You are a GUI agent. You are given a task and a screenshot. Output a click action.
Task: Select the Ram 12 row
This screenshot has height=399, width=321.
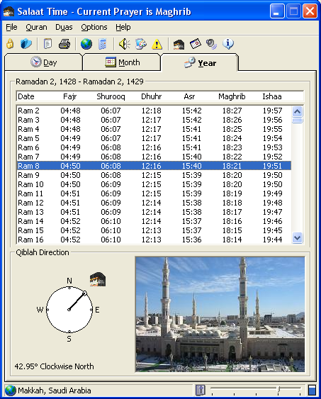point(154,203)
